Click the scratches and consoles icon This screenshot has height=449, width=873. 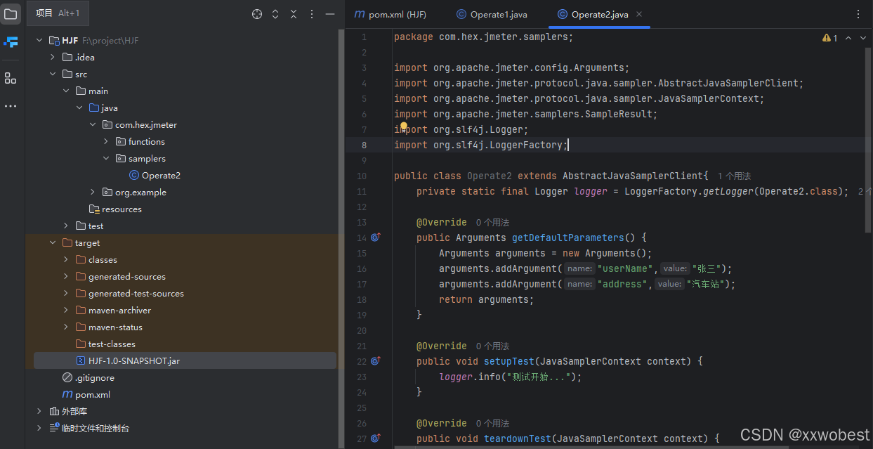click(x=55, y=428)
